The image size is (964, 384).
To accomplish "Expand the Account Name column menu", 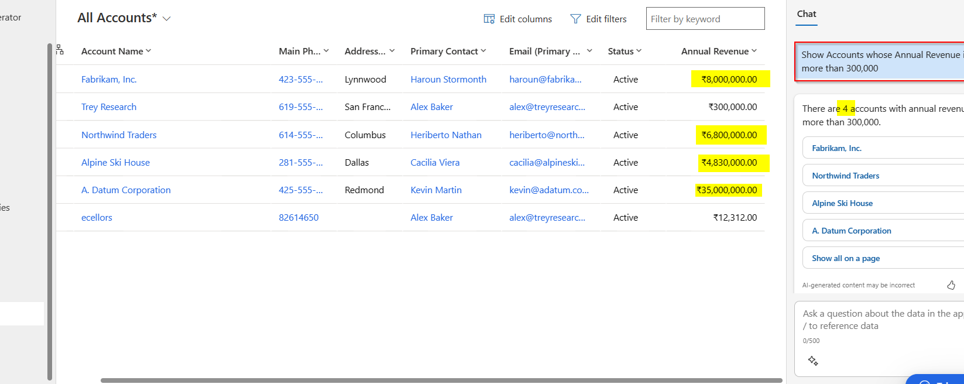I will (x=149, y=51).
